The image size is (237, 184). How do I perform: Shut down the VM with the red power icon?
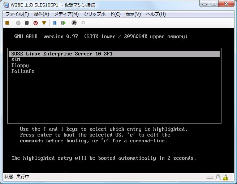pyautogui.click(x=35, y=23)
